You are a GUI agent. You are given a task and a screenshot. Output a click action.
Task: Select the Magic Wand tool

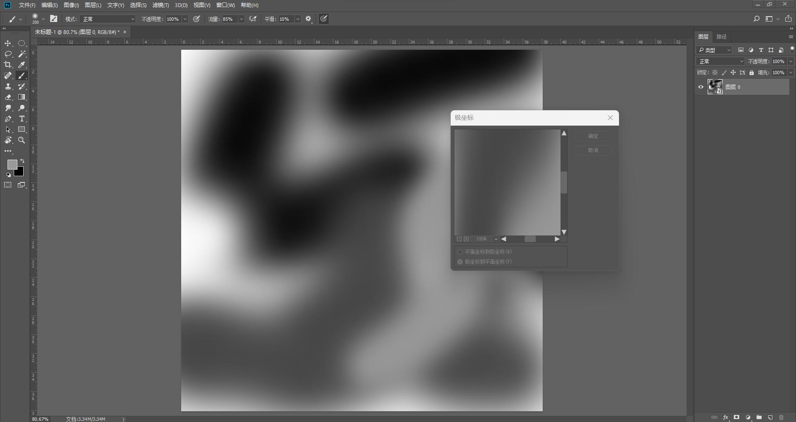point(22,54)
